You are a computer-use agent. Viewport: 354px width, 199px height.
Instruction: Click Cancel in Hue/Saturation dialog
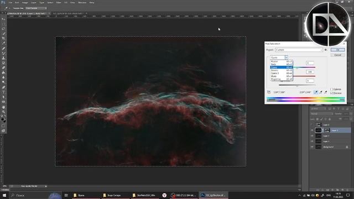click(x=338, y=55)
